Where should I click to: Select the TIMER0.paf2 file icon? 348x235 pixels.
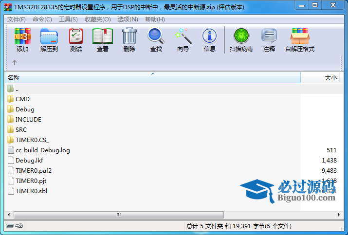tap(11, 171)
